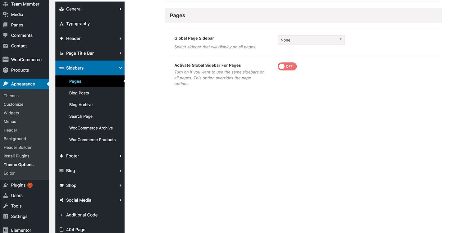The height and width of the screenshot is (233, 466).
Task: Click the plugins update count badge
Action: [x=30, y=185]
